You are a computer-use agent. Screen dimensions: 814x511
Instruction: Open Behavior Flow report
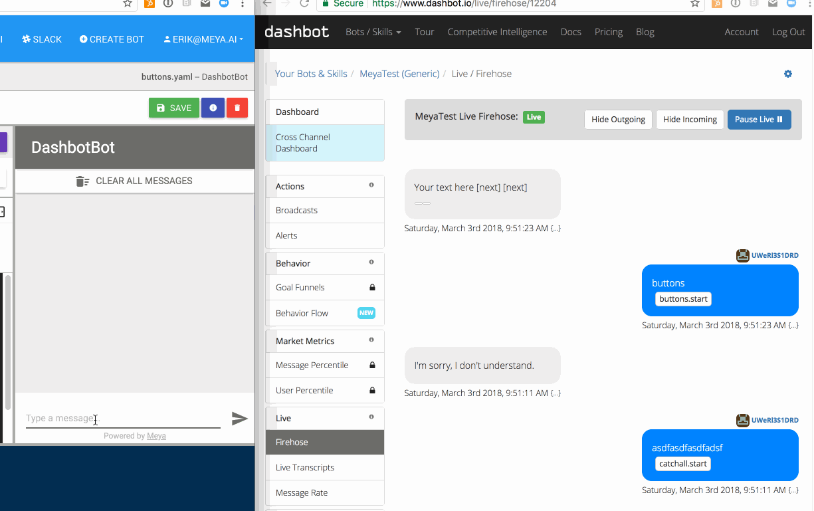325,314
